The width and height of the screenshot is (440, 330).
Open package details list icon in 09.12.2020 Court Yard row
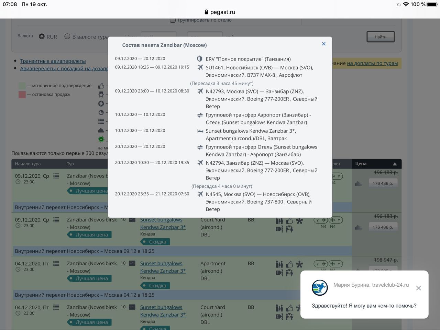coord(56,219)
